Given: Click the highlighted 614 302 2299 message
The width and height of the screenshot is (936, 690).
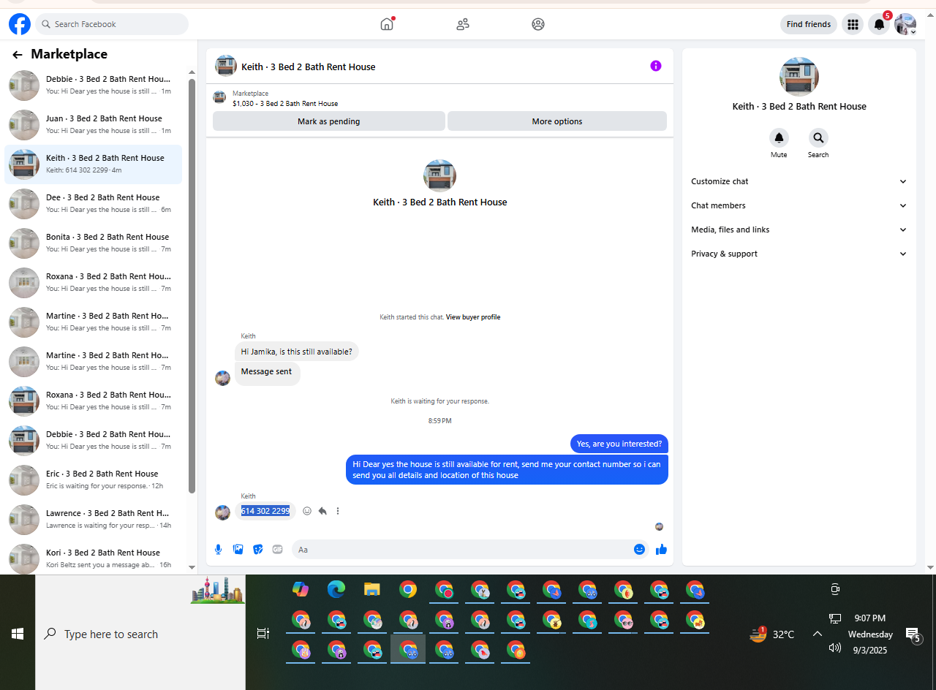Looking at the screenshot, I should (265, 511).
